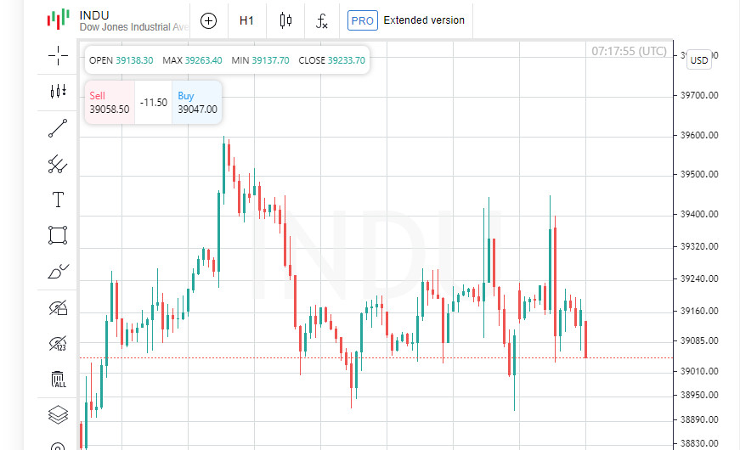
Task: Click the INDU symbol candlestick logo
Action: [59, 20]
